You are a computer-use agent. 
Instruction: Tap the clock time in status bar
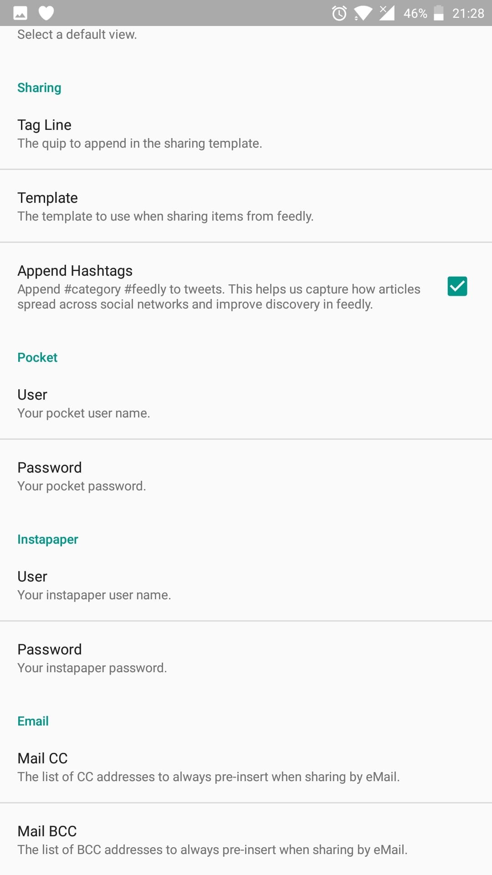(468, 13)
